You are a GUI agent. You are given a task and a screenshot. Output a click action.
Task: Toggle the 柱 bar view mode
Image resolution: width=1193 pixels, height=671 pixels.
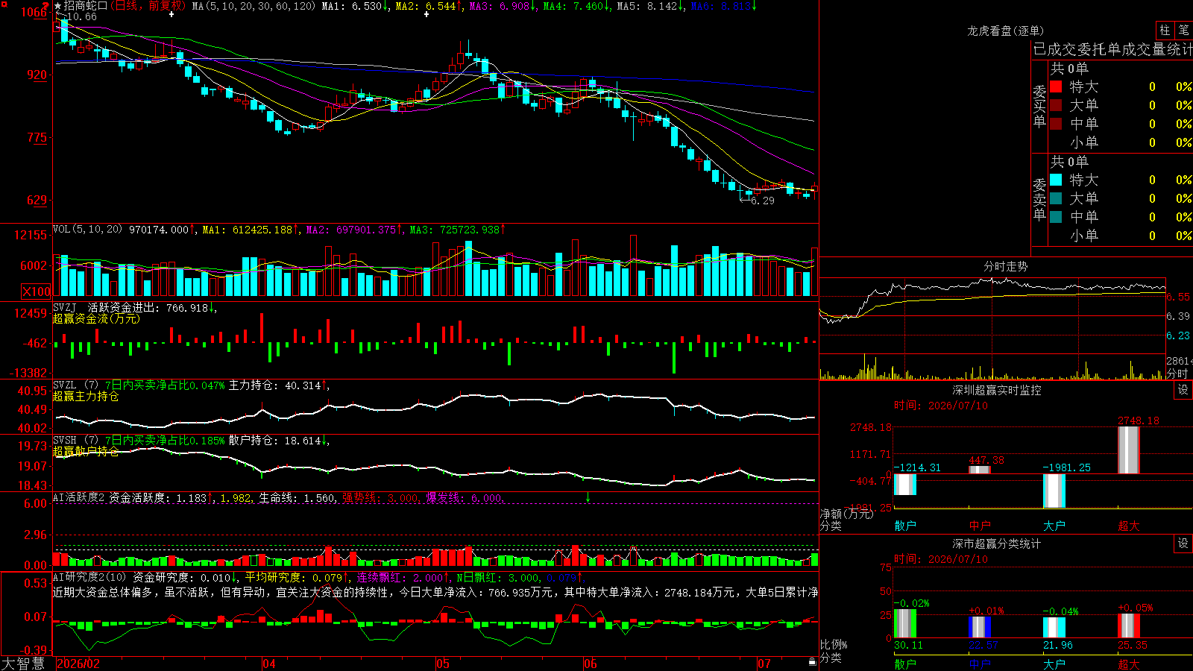tap(1165, 30)
